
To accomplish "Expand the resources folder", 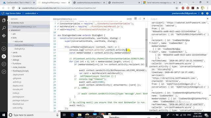I will (x=18, y=42).
